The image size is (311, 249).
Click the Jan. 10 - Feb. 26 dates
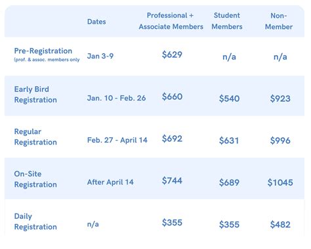(116, 98)
